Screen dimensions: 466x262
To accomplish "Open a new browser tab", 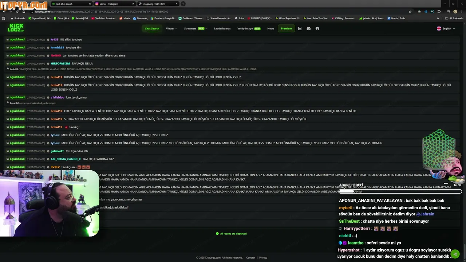I will click(x=183, y=4).
